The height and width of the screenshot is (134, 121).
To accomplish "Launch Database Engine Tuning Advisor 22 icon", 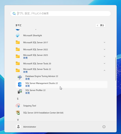I will (20, 77).
